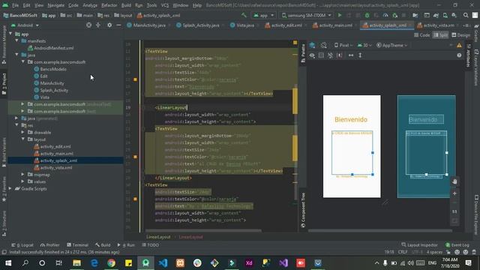The height and width of the screenshot is (270, 480).
Task: Open the Build menu
Action: 126,5
